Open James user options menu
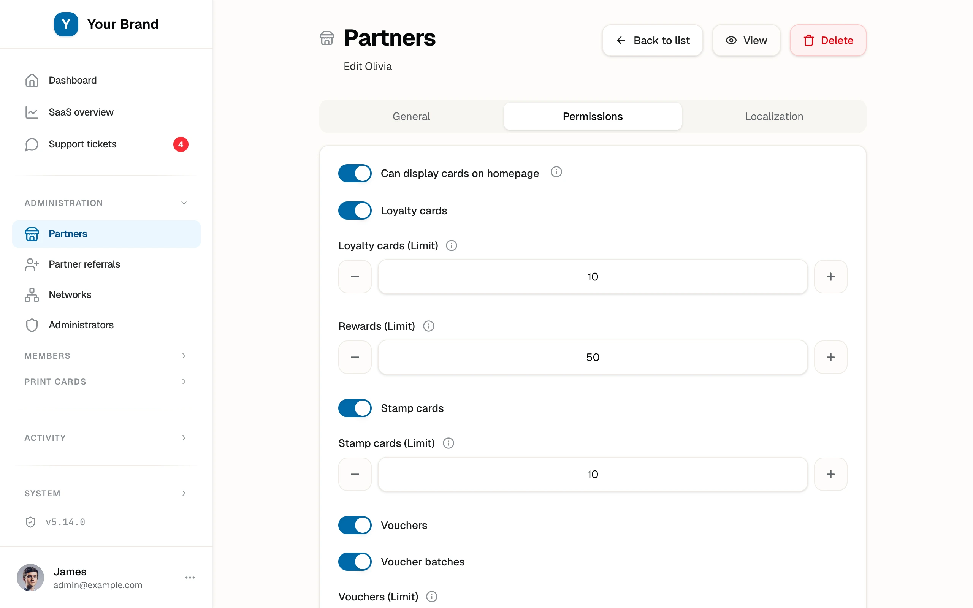This screenshot has height=608, width=973. point(190,578)
